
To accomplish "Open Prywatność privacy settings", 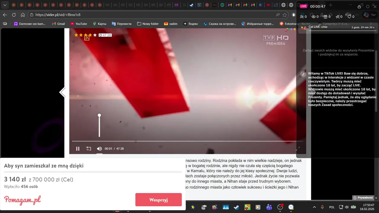I will [363, 198].
